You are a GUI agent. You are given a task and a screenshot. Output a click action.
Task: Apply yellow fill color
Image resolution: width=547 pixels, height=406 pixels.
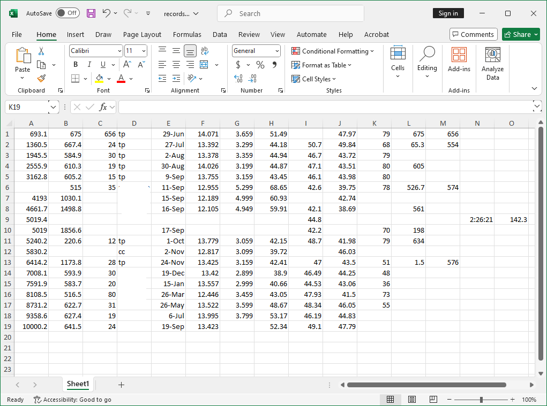tap(99, 78)
